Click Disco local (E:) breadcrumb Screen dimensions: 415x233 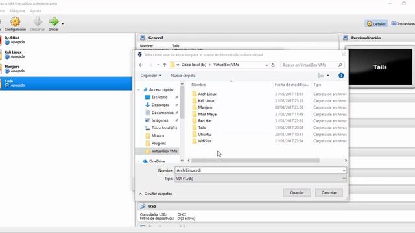tap(193, 65)
